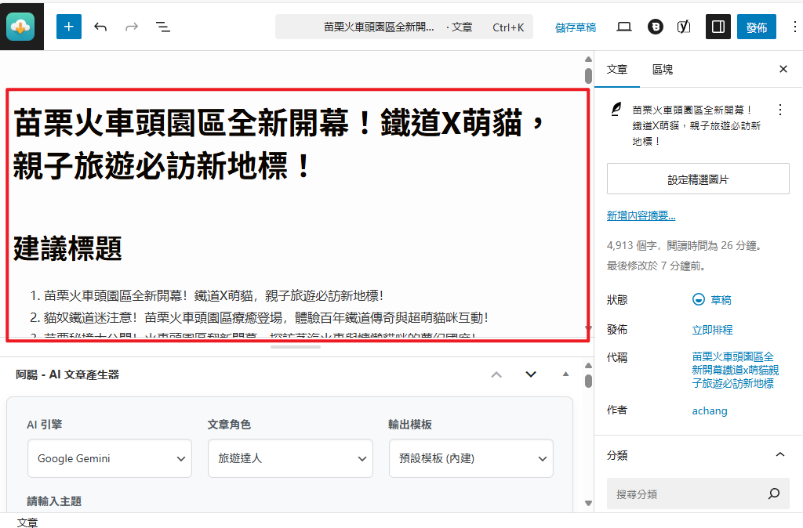
Task: Open the post actions three-dot menu
Action: click(779, 110)
